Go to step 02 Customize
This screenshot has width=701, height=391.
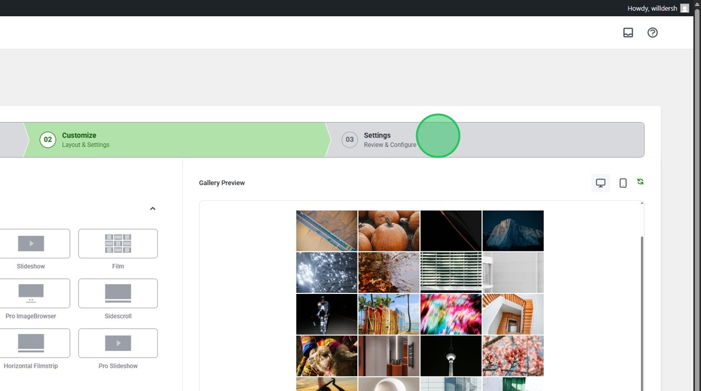(177, 140)
